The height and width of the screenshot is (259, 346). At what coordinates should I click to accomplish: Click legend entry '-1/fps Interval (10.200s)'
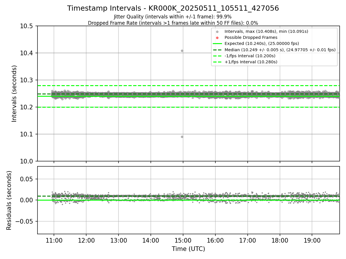coord(250,56)
